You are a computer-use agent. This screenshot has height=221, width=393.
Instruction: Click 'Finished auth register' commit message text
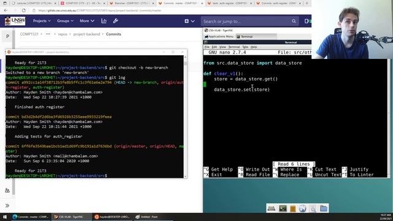39,107
